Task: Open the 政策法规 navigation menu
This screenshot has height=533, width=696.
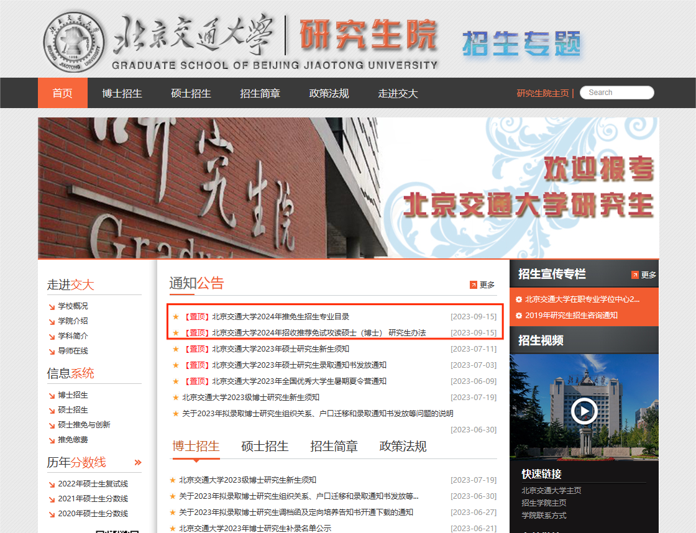Action: point(329,93)
